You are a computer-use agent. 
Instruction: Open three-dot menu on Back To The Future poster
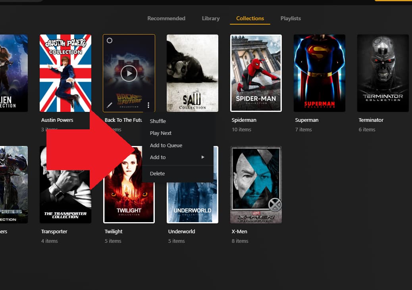[x=148, y=105]
